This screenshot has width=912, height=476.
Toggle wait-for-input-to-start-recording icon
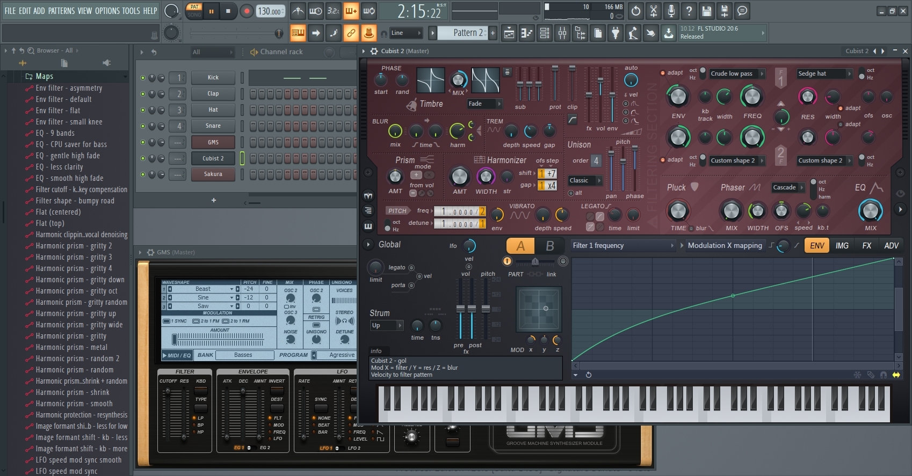click(x=316, y=11)
